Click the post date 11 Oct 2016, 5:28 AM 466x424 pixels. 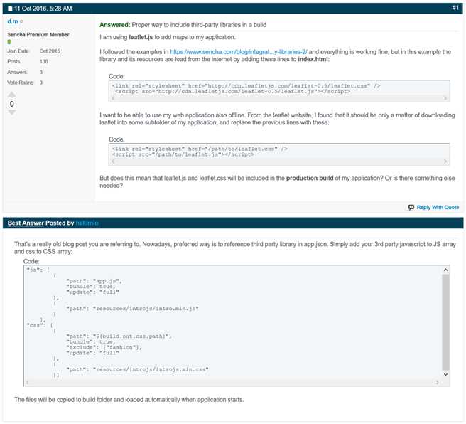43,9
